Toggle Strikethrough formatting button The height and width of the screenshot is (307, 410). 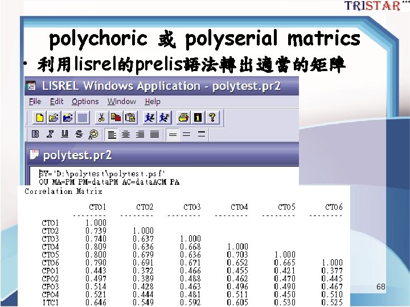[79, 134]
